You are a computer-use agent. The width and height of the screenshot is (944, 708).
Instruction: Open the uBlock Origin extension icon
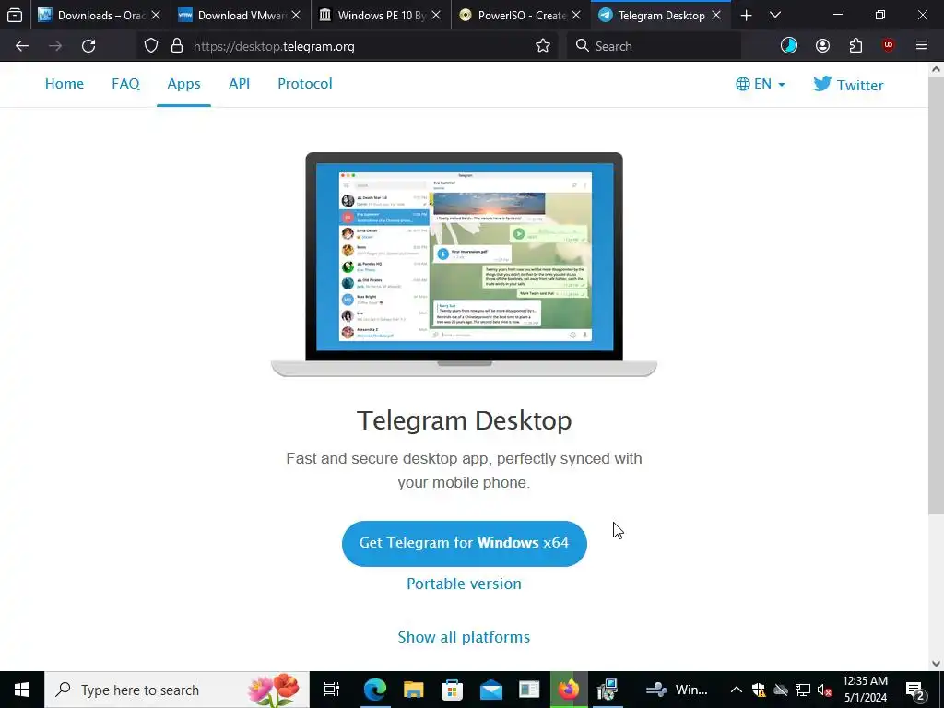[x=888, y=46]
